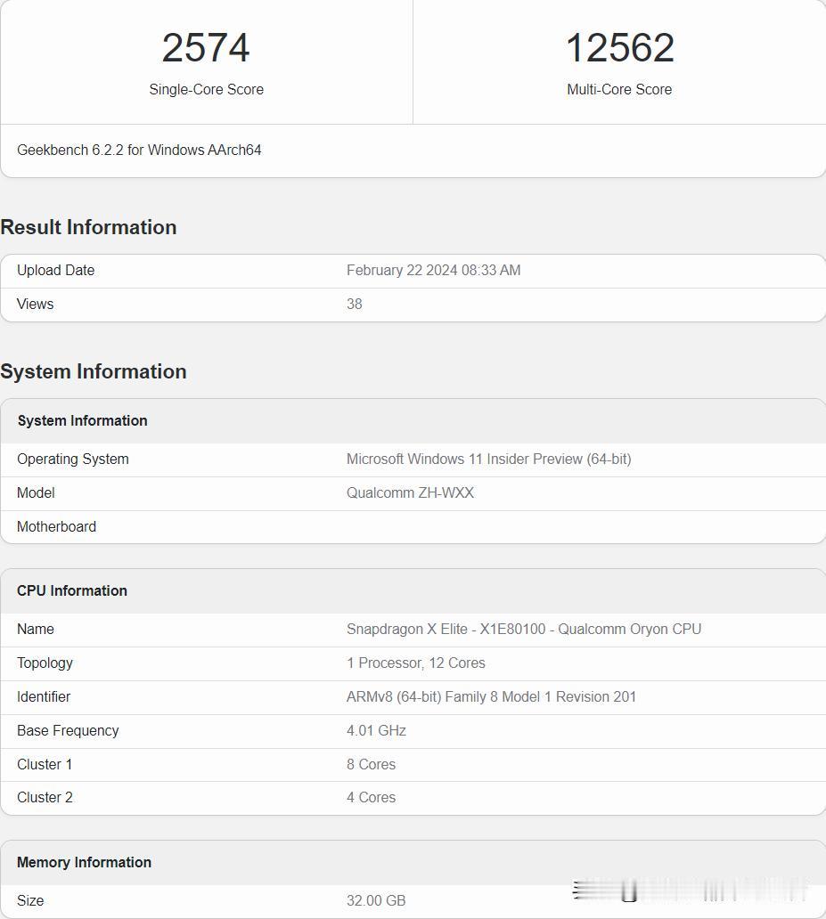Click the Cluster 2 label
The image size is (826, 919).
[45, 797]
